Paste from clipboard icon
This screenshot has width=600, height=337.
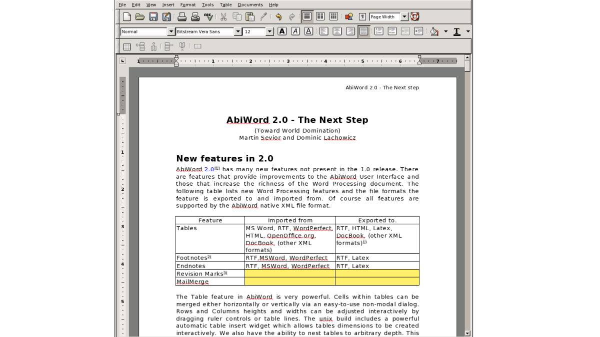(250, 17)
